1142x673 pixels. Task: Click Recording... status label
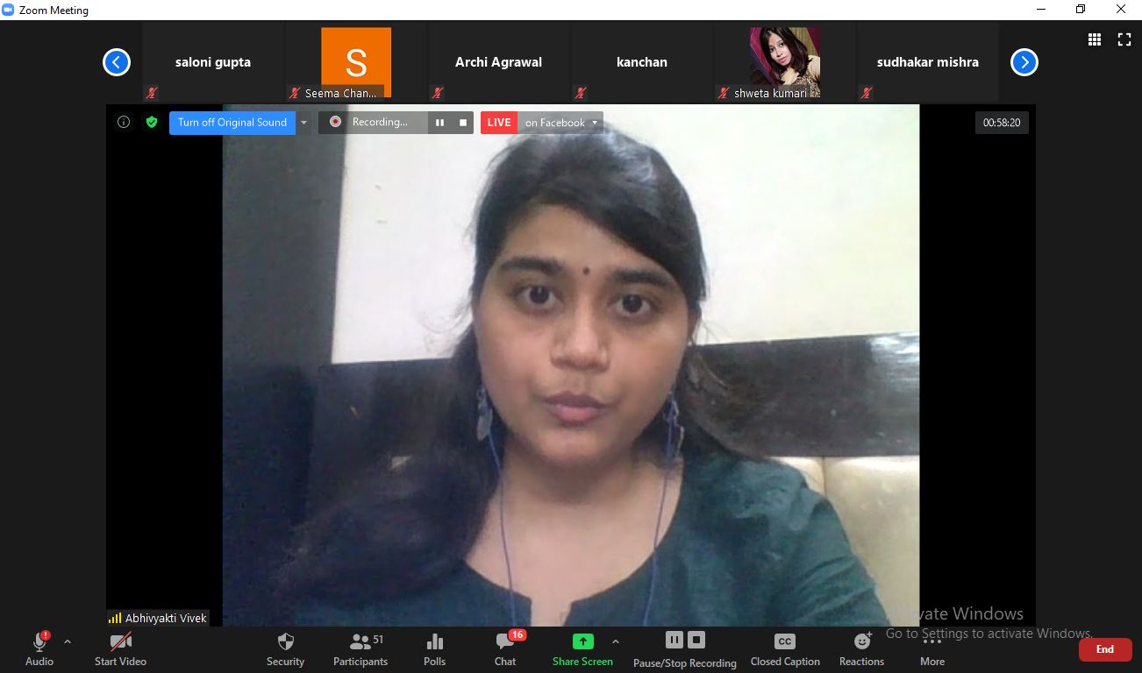380,123
